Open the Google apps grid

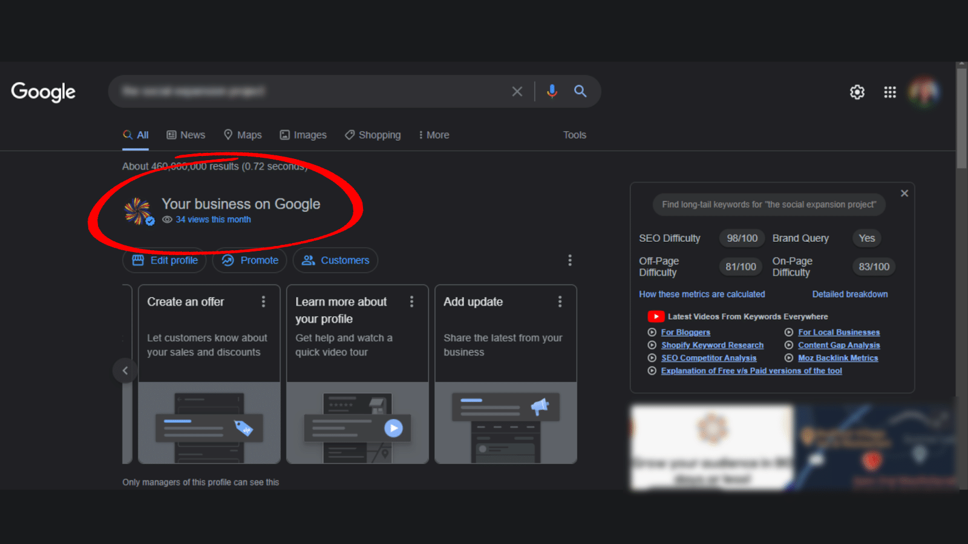click(890, 92)
